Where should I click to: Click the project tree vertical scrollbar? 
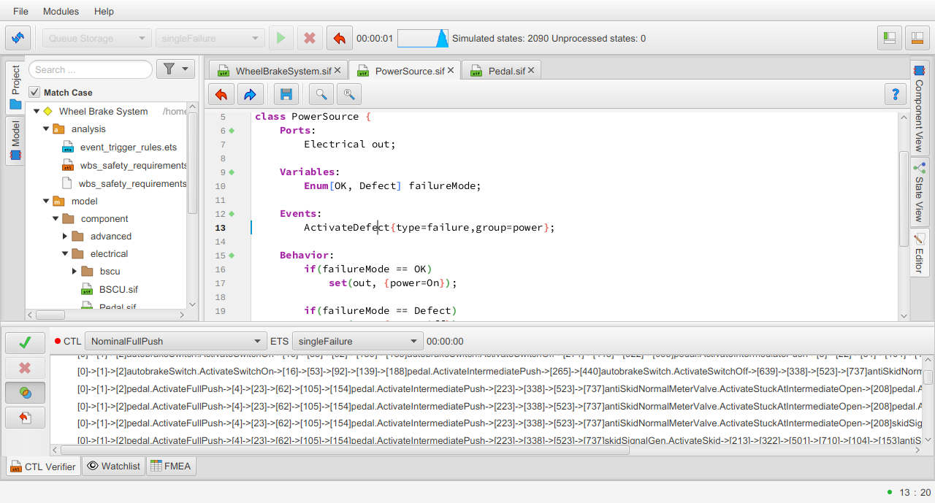click(193, 162)
